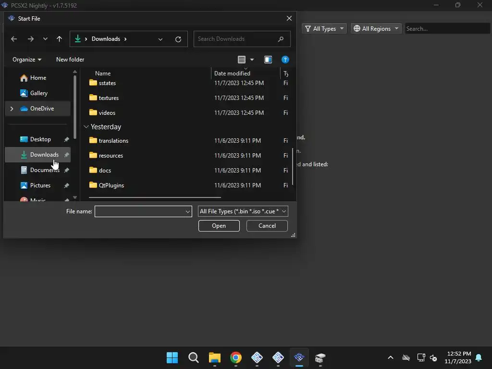Viewport: 492px width, 369px height.
Task: Open the File name dropdown arrow
Action: tap(188, 211)
